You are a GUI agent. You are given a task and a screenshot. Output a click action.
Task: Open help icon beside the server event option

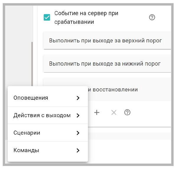(x=152, y=17)
